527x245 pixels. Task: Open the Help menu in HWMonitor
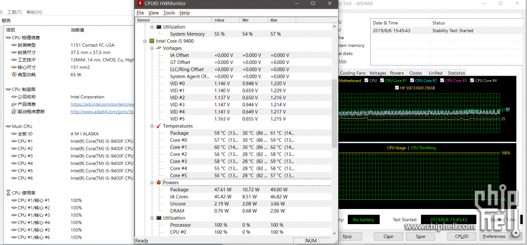(185, 13)
